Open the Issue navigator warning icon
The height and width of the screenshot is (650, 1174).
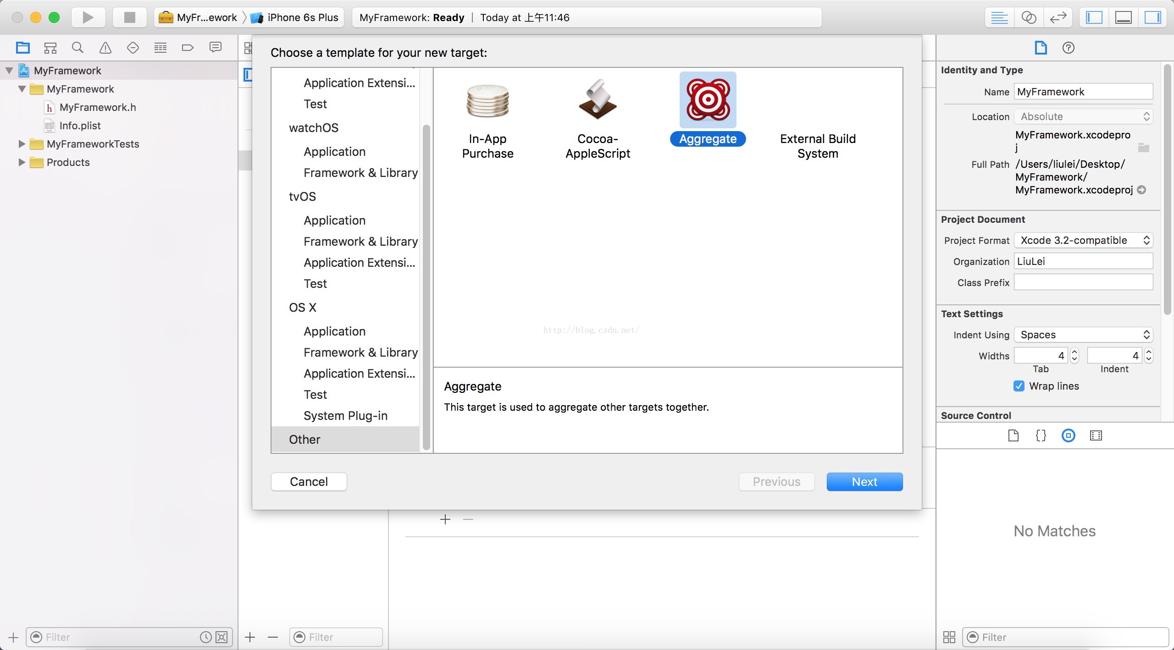coord(105,48)
